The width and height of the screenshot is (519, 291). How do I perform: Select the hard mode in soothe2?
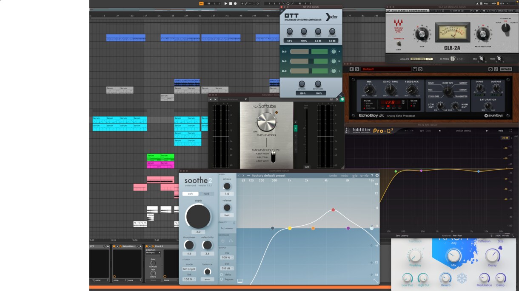point(206,194)
